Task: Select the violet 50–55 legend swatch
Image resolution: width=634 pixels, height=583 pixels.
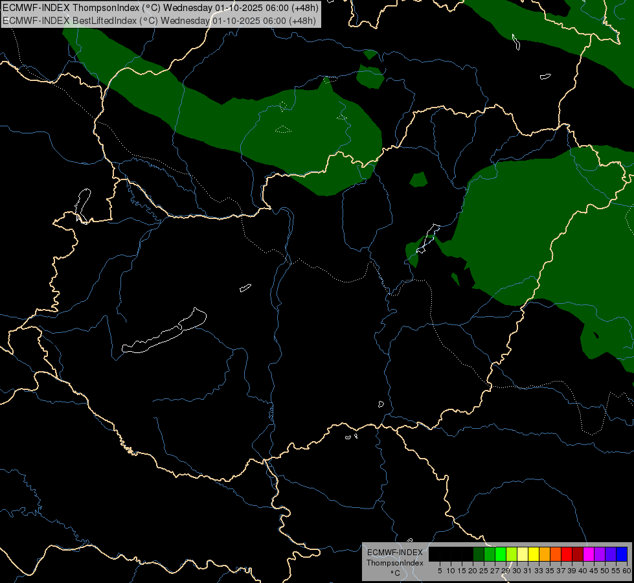Action: [x=611, y=554]
